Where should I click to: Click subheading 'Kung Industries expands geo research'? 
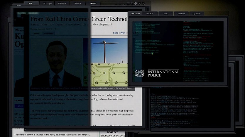71,24
